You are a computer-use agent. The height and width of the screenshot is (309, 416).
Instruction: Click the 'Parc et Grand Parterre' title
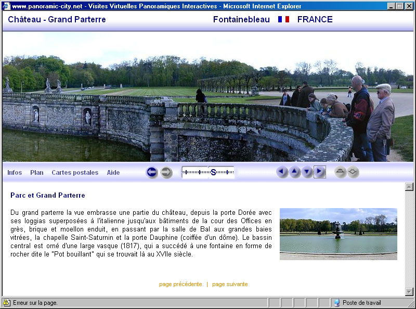pos(48,195)
